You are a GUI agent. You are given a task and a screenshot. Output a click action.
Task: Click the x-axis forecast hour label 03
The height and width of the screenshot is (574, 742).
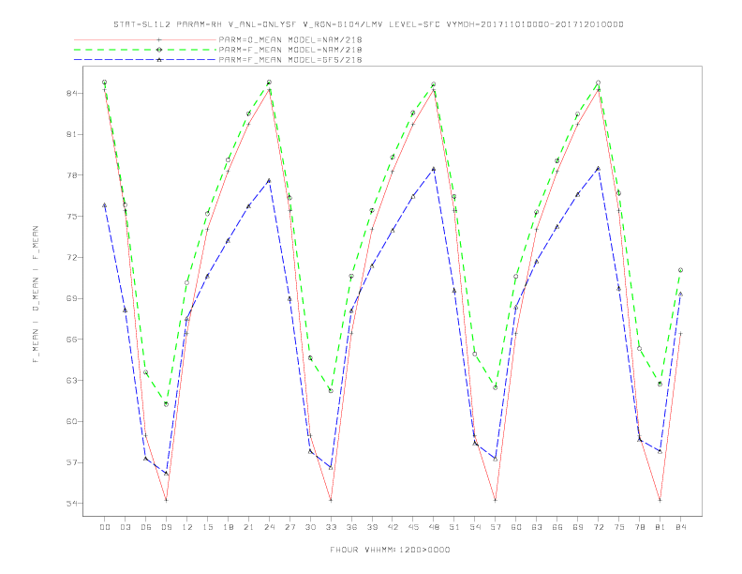tap(125, 527)
